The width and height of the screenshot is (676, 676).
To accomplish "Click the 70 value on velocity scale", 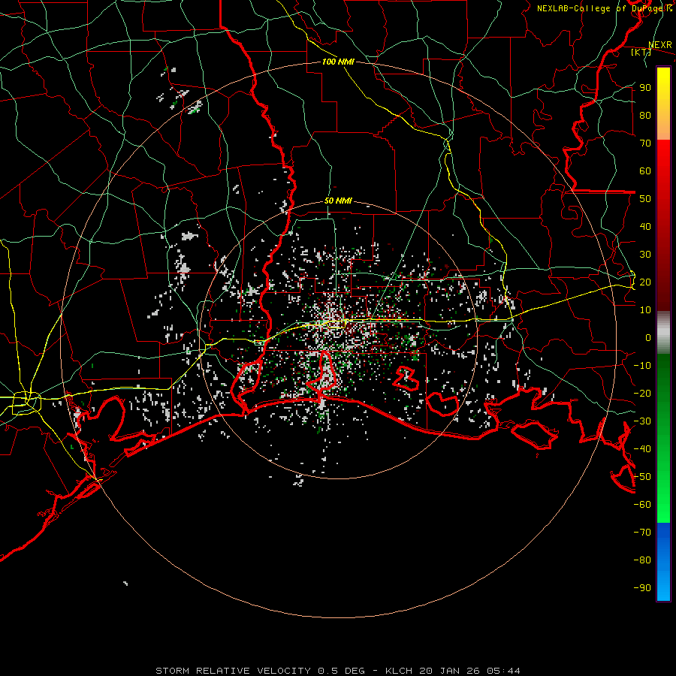I will coord(645,143).
